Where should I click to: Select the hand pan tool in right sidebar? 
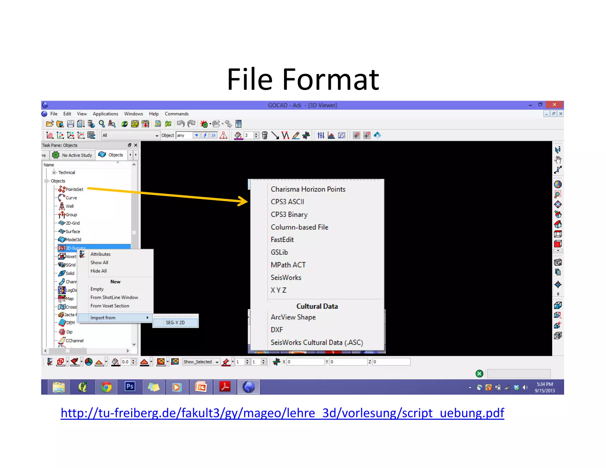(558, 160)
